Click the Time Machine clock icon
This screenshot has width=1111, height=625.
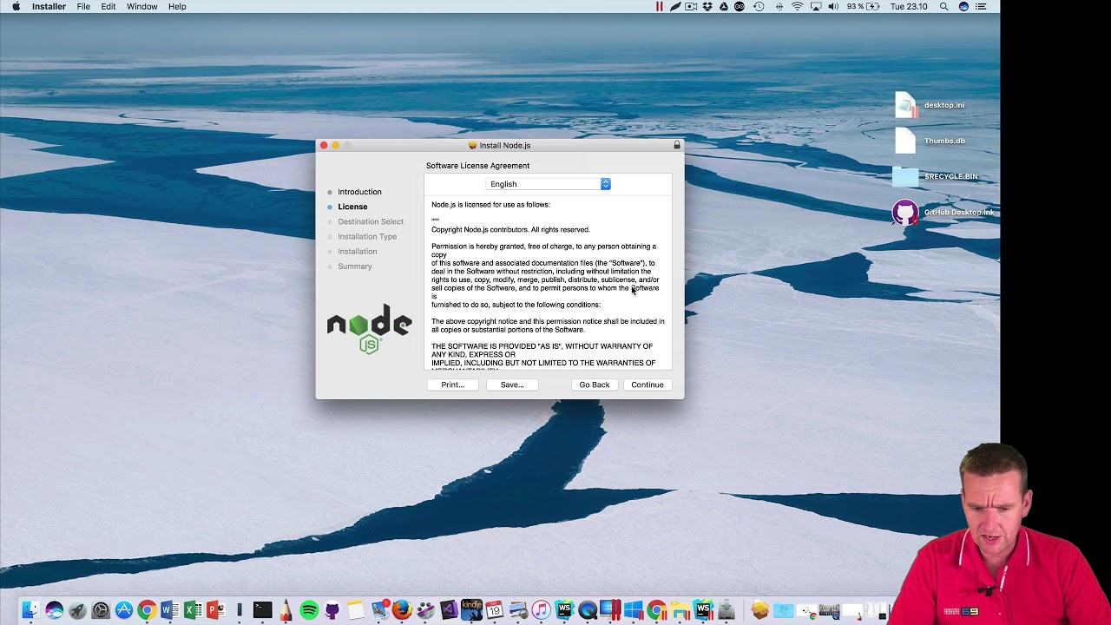point(759,6)
